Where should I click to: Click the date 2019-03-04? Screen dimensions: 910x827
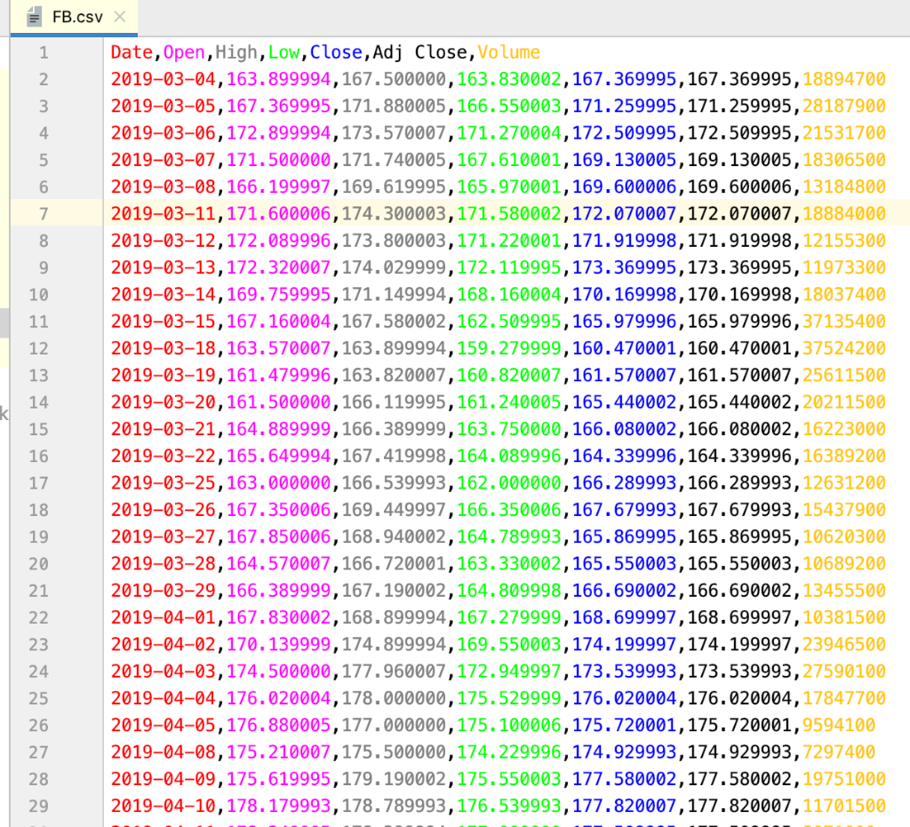click(x=164, y=79)
